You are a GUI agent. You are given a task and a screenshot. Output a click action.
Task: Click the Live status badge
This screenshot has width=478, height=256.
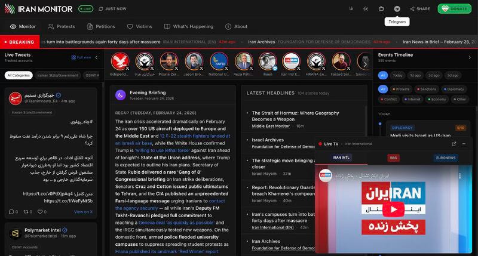pyautogui.click(x=85, y=9)
